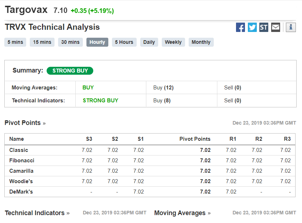Click the STRONG BUY summary badge

point(70,71)
